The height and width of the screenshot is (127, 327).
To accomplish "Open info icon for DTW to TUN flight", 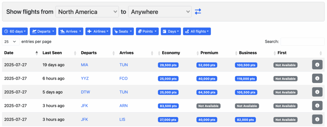I will 317,92.
